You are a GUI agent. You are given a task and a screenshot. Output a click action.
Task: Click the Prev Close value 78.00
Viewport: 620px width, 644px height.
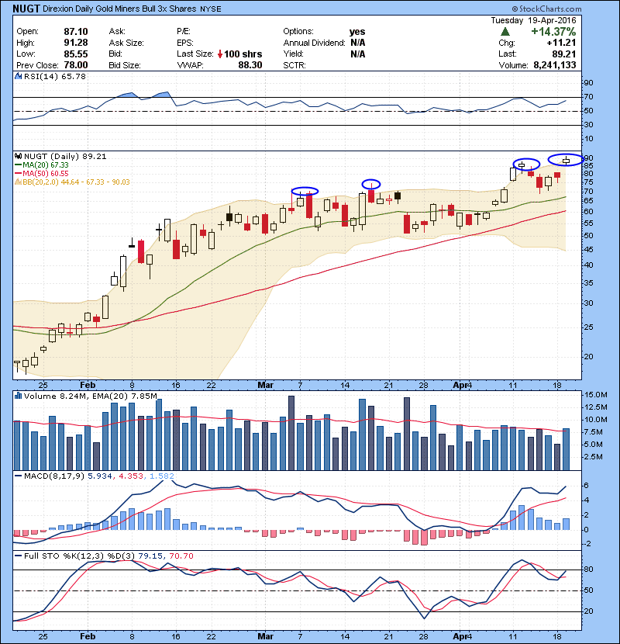click(76, 65)
